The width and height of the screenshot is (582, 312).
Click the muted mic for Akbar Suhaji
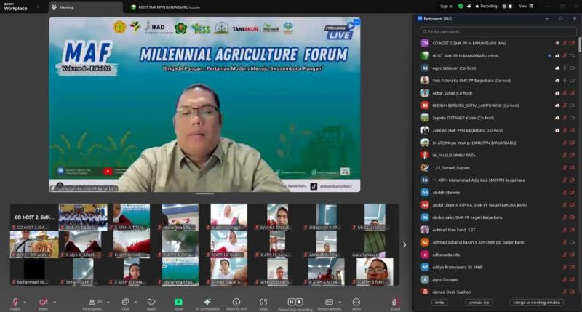click(565, 93)
